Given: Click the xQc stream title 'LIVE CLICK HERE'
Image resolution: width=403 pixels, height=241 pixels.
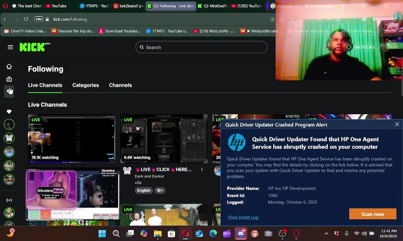Looking at the screenshot, I should 163,170.
